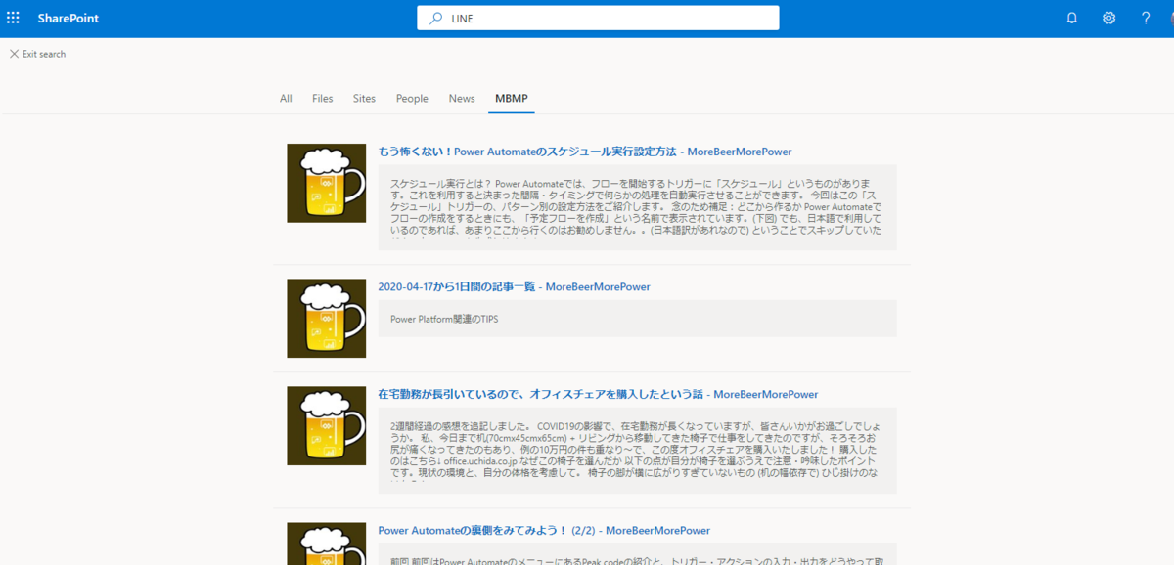Open the app launcher waffle icon
Viewport: 1174px width, 565px height.
pos(14,17)
